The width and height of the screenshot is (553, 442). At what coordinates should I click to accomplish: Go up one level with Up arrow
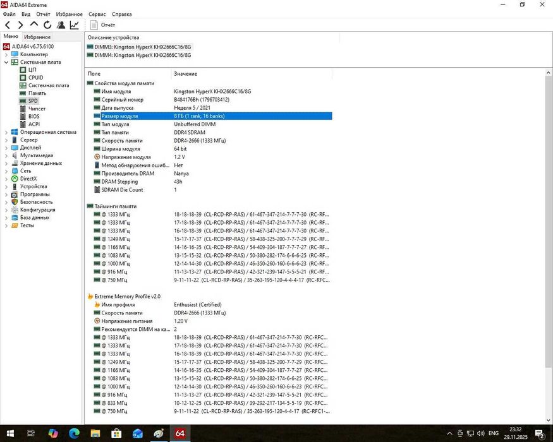point(34,25)
